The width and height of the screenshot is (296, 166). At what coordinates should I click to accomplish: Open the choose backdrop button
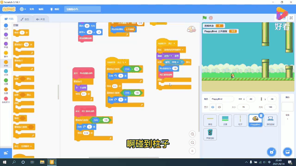[288, 152]
